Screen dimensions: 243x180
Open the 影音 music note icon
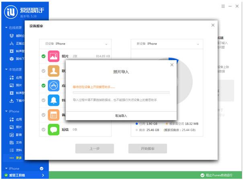click(x=12, y=135)
